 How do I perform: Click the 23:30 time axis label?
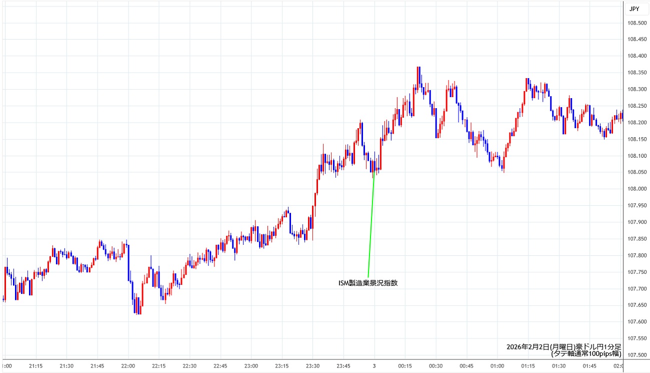313,366
